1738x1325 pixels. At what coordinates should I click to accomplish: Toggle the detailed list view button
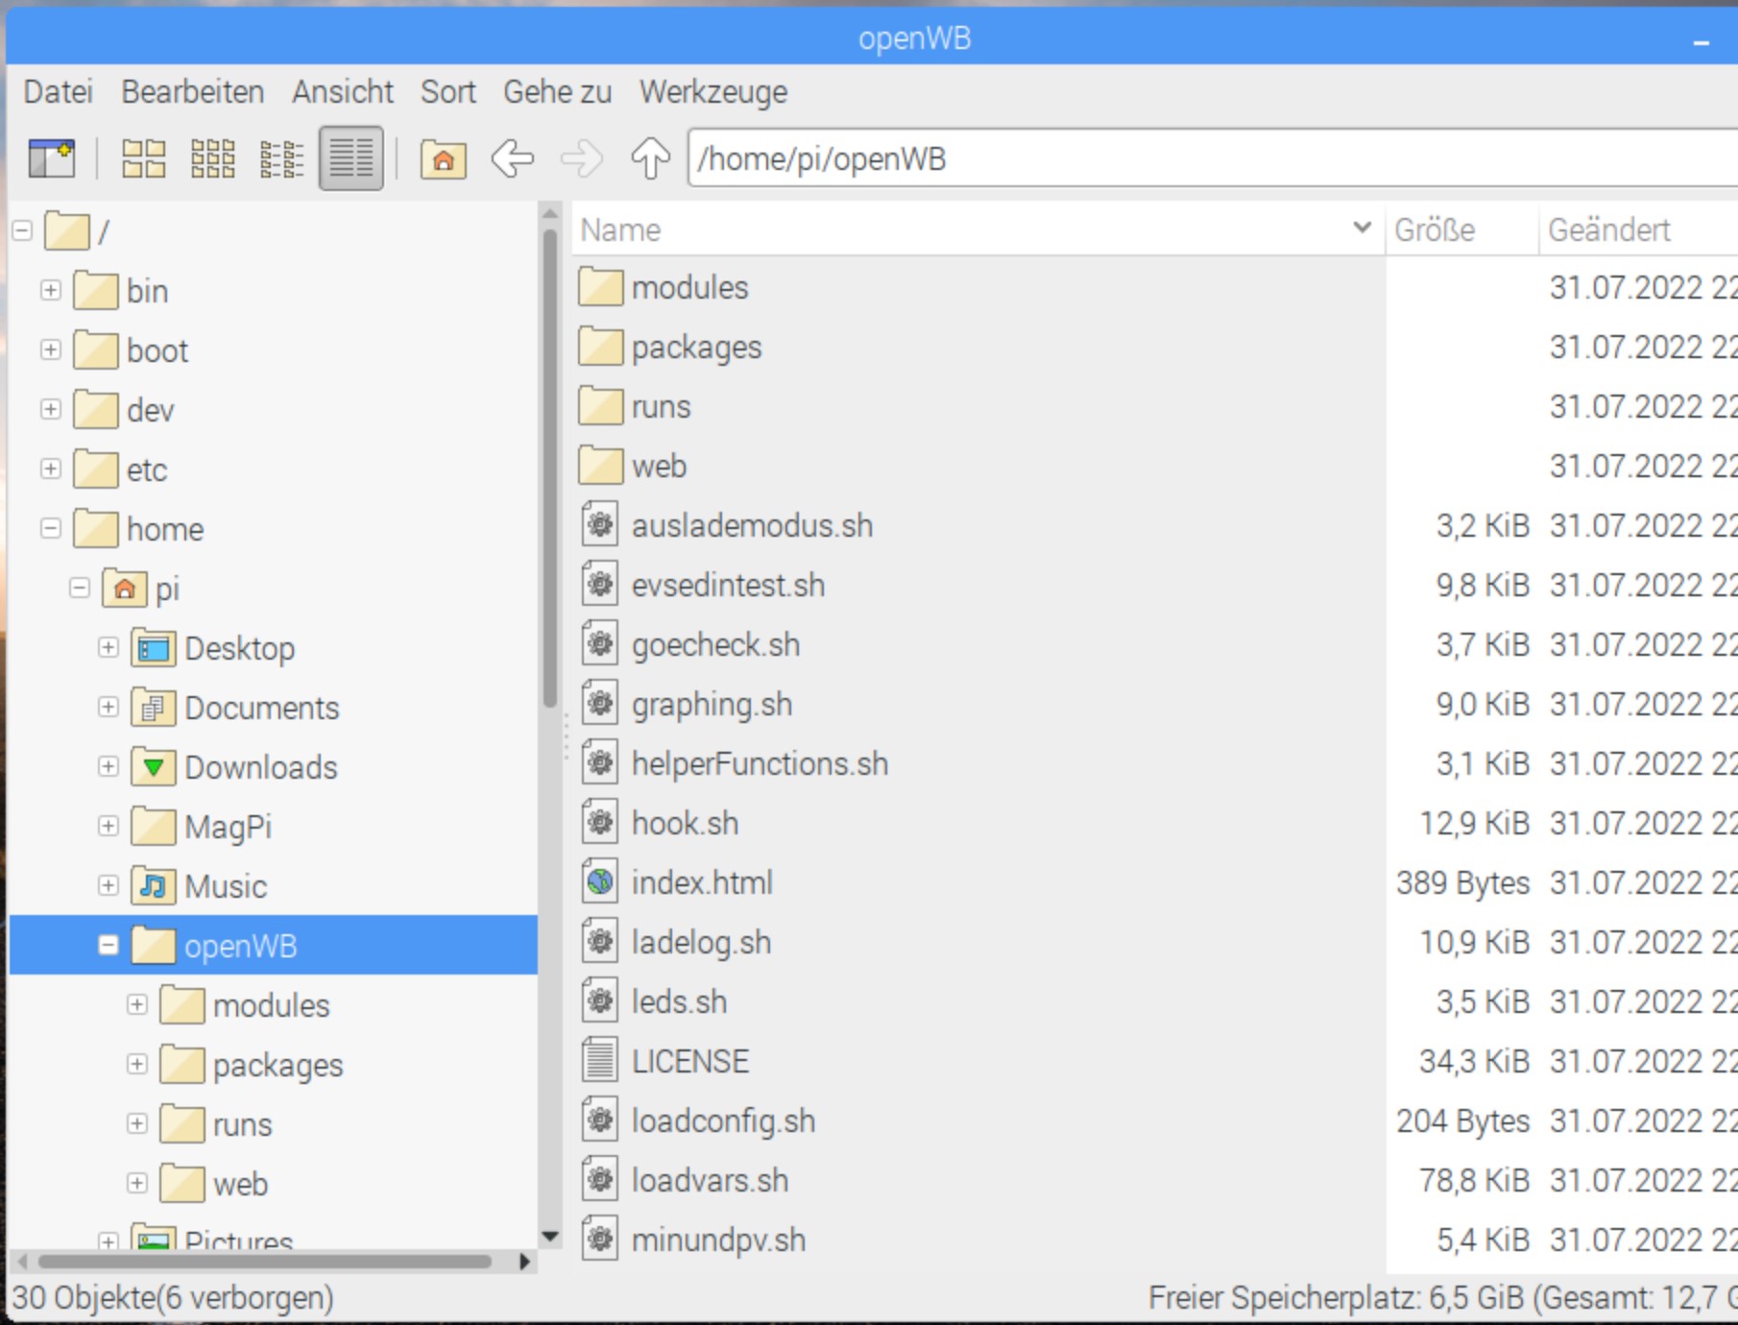[350, 158]
